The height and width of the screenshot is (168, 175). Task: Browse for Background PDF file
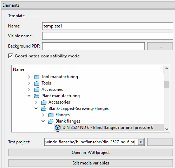click(x=160, y=46)
